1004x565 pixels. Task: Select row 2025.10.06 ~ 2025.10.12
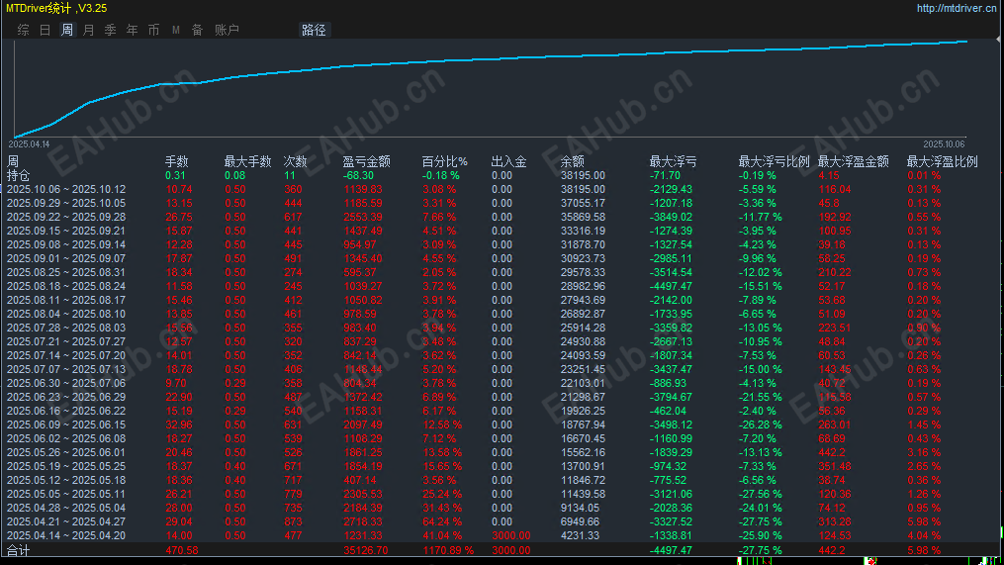(66, 190)
